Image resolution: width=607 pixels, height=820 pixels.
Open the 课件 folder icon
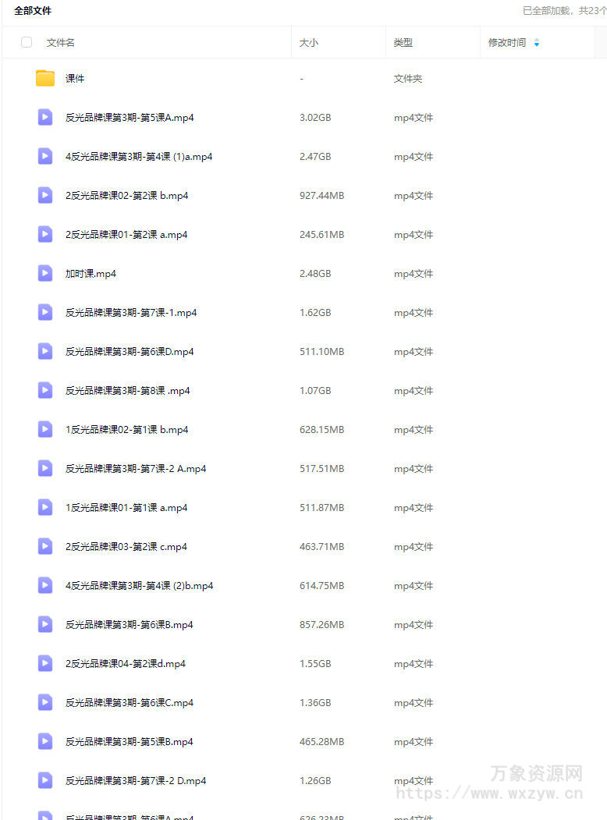point(45,79)
